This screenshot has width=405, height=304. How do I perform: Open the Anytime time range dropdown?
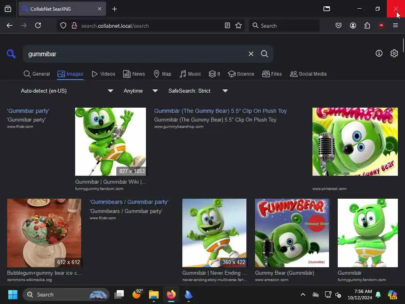click(140, 91)
